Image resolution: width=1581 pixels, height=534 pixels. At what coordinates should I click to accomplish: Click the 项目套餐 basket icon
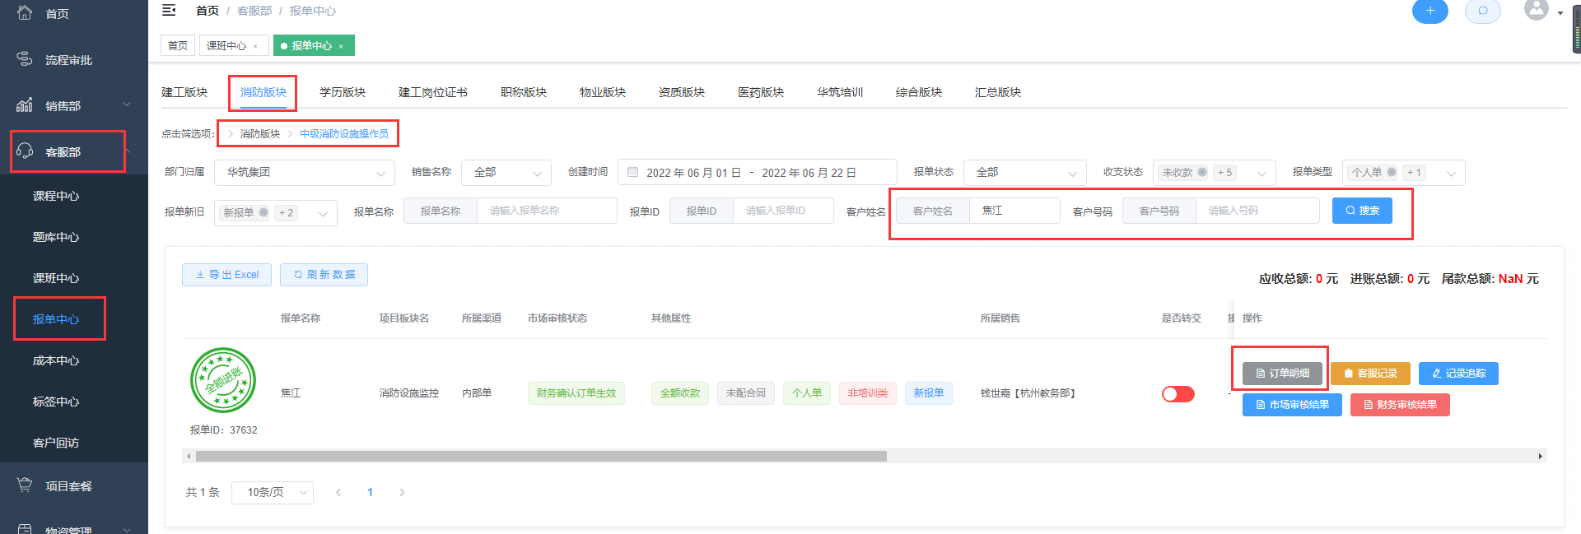click(25, 485)
